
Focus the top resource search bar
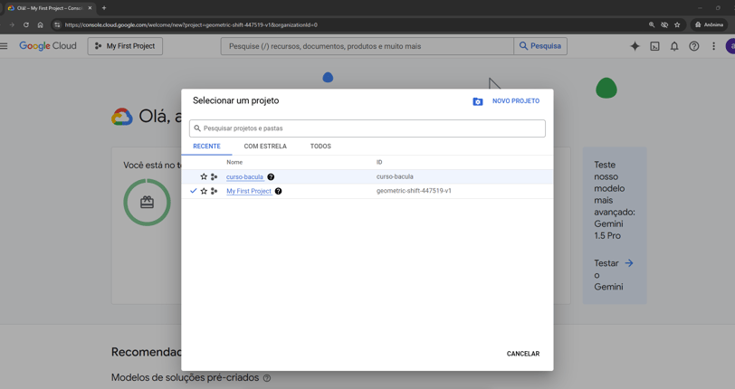[x=367, y=46]
